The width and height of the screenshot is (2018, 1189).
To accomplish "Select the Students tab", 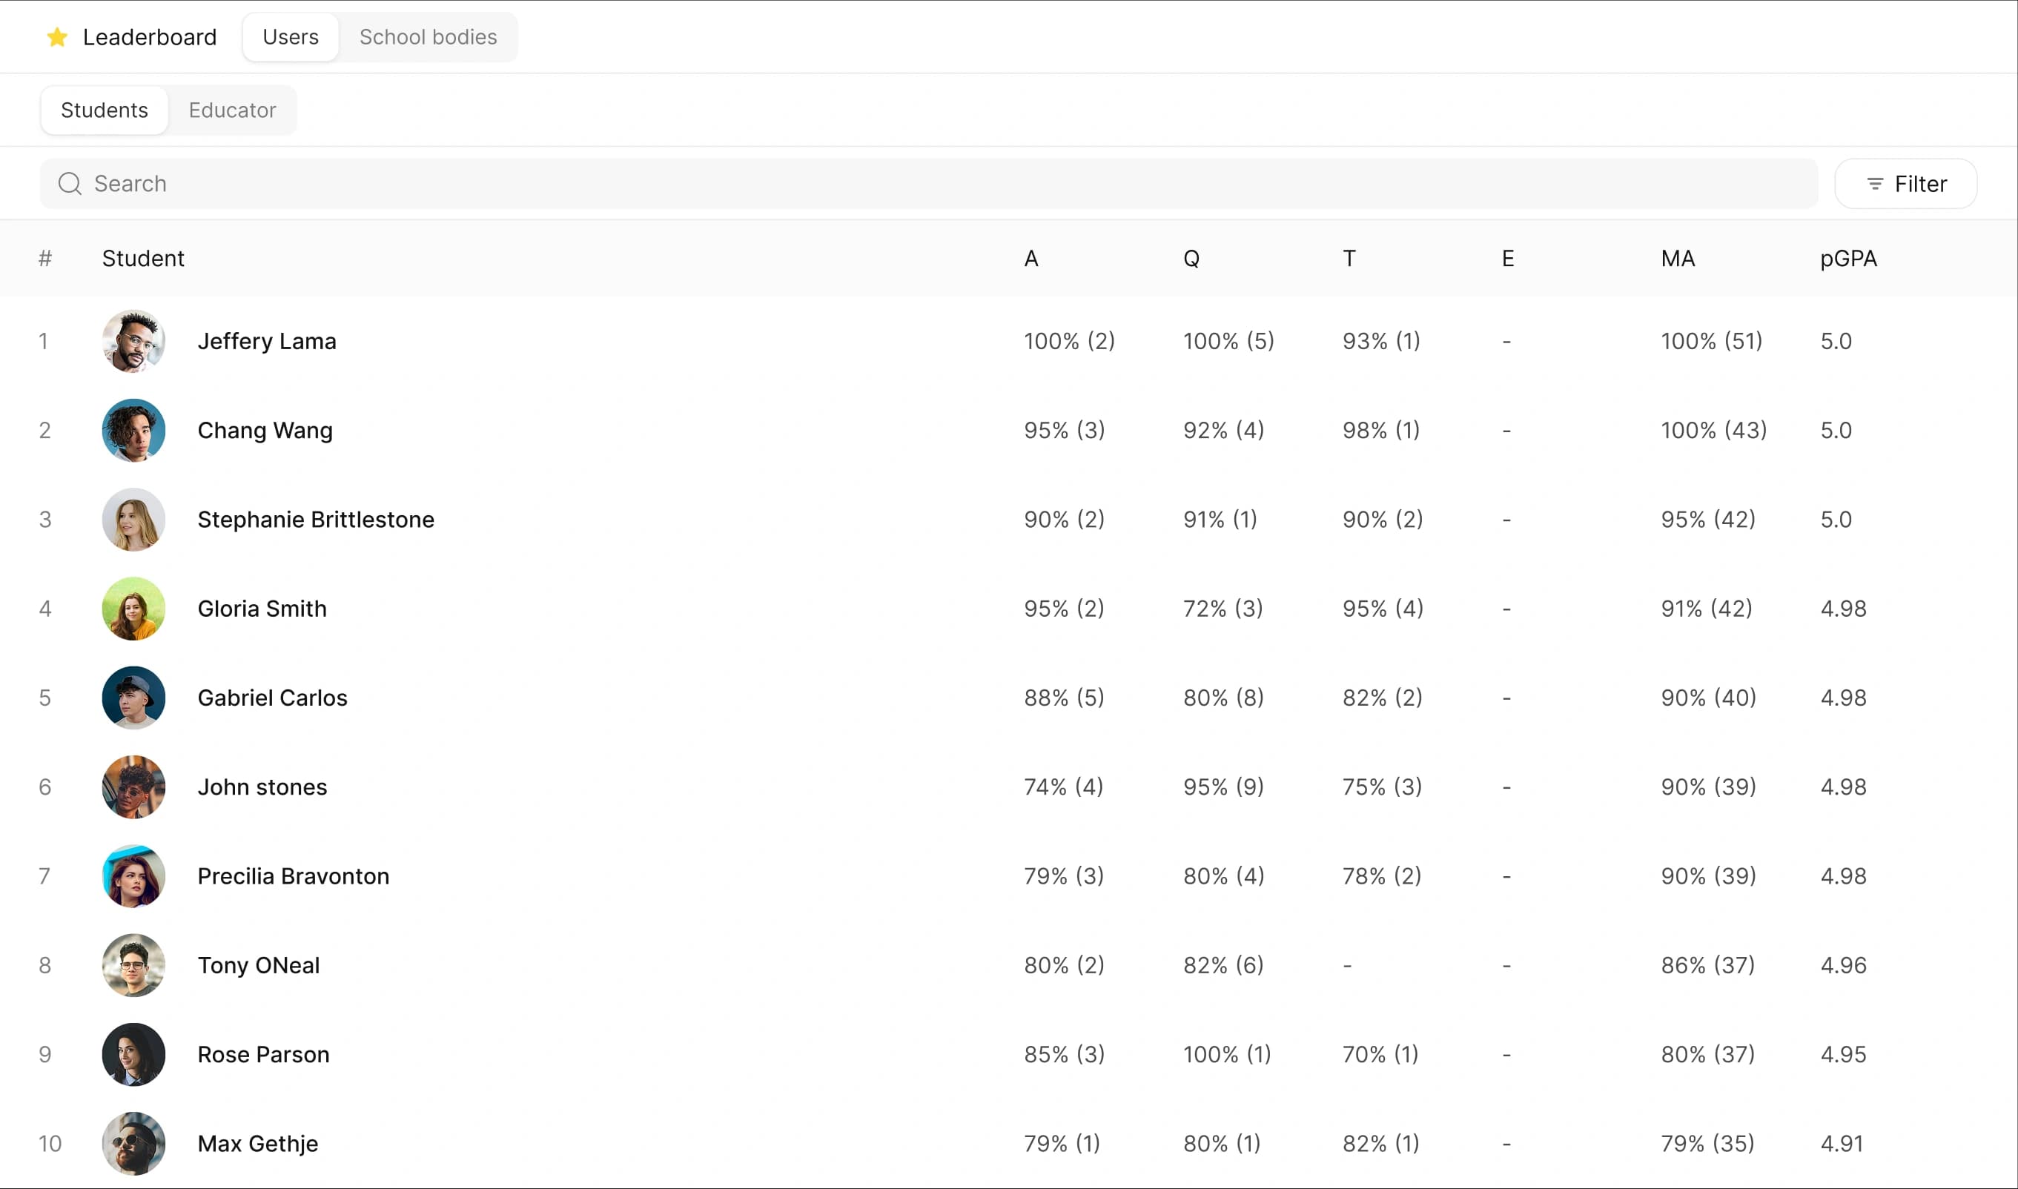I will click(103, 110).
